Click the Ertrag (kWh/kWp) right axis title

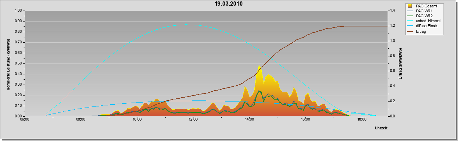[x=400, y=63]
